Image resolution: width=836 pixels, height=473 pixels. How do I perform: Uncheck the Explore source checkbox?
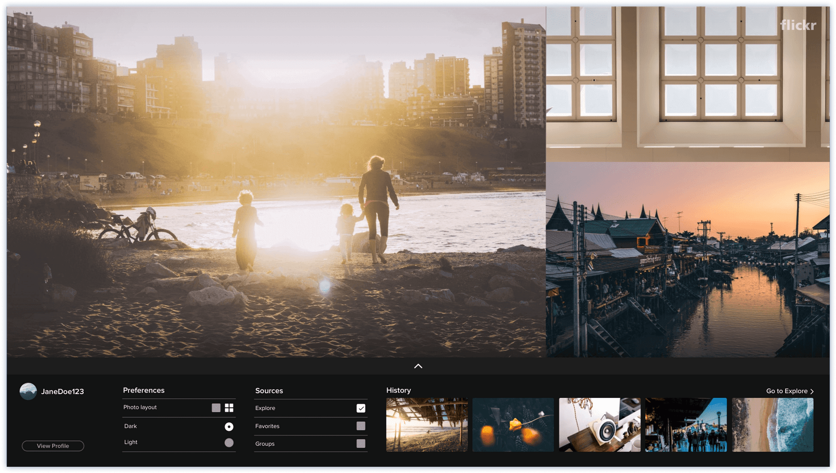[361, 408]
